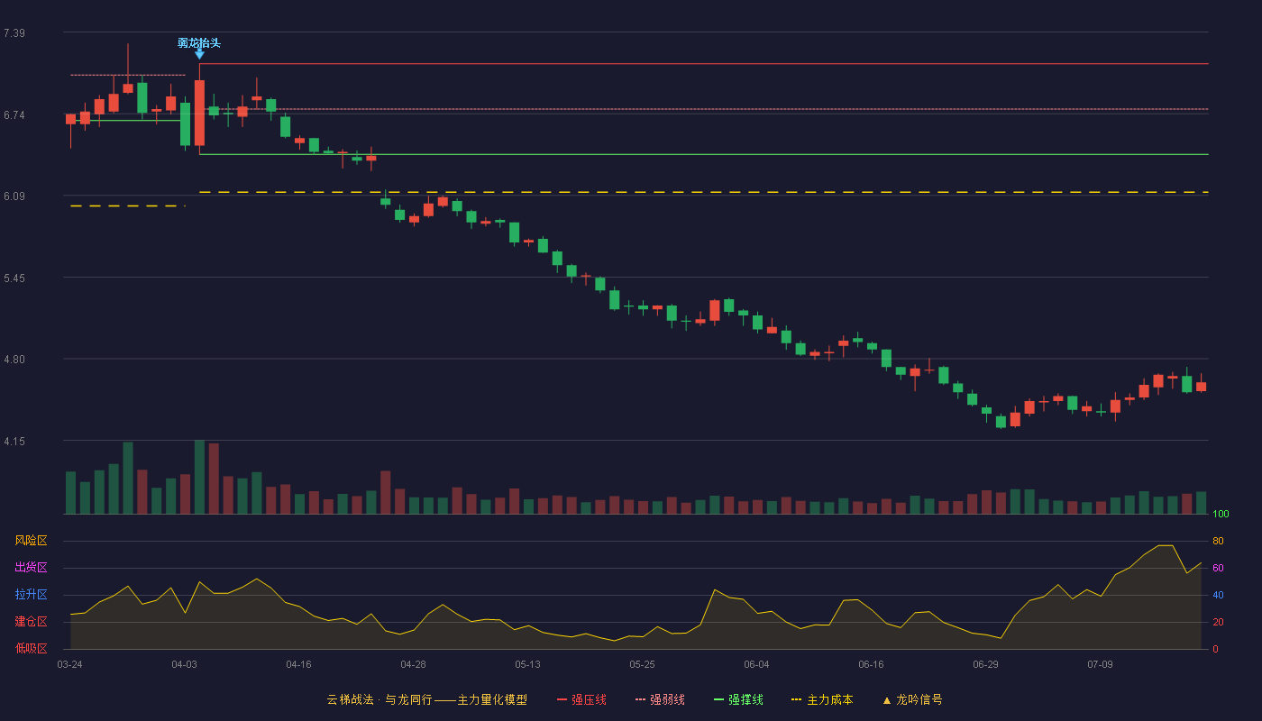Select the 出货区 zone label
Viewport: 1262px width, 721px height.
click(31, 568)
